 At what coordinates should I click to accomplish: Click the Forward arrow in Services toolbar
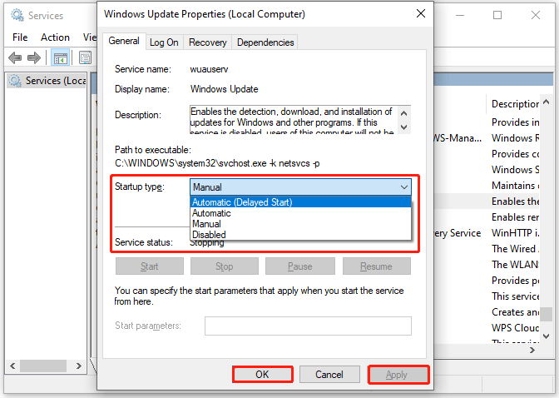34,57
